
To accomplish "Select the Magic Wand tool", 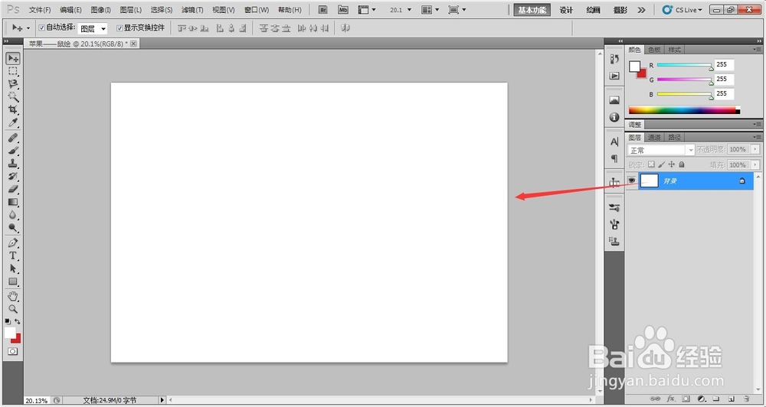I will tap(13, 96).
